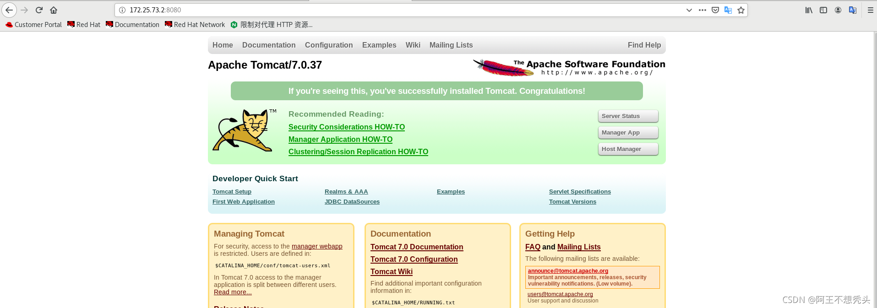Open Tomcat 7.0 Documentation link
Screen dimensions: 877x308
(x=417, y=247)
